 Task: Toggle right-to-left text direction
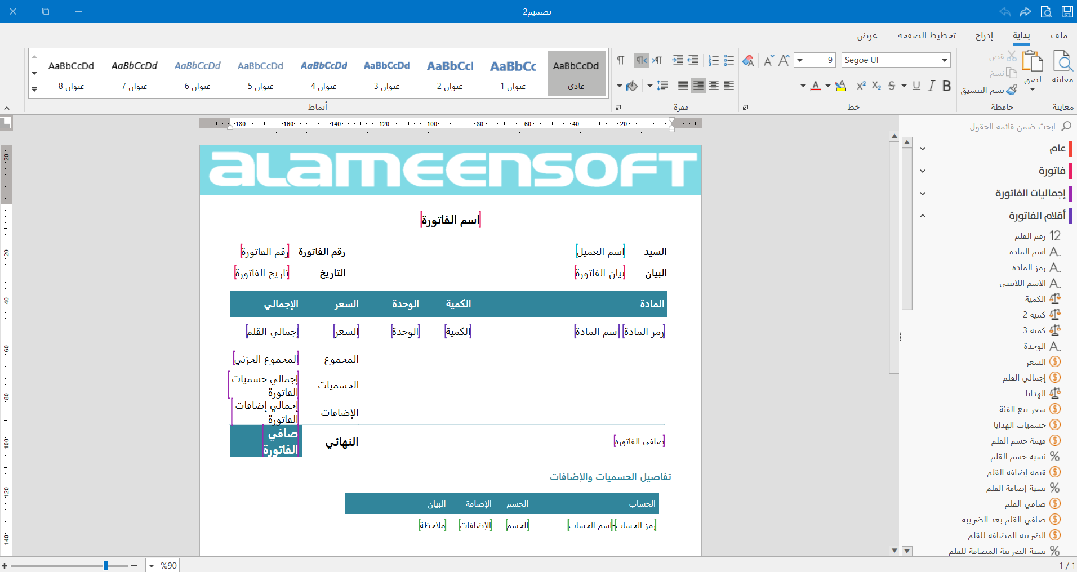(642, 60)
